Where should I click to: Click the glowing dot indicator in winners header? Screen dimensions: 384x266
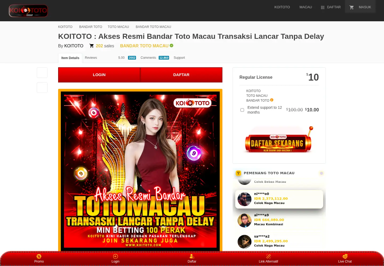321,173
